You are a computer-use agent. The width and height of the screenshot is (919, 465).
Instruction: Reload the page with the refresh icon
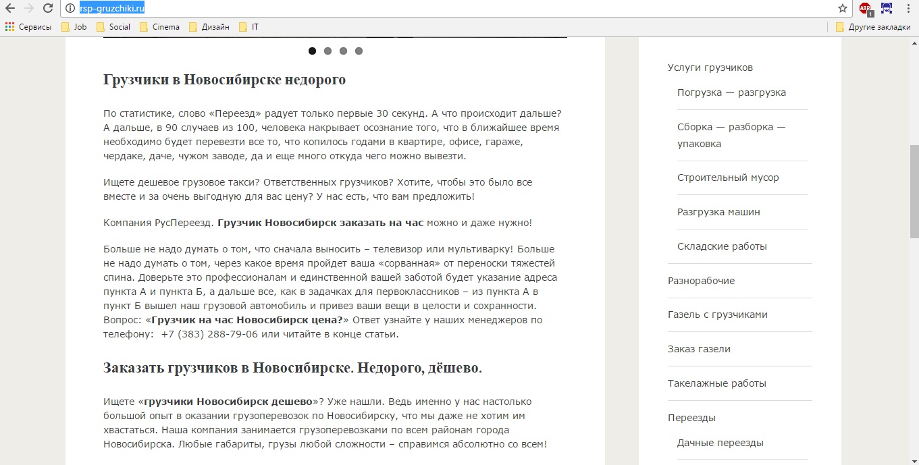pyautogui.click(x=48, y=8)
